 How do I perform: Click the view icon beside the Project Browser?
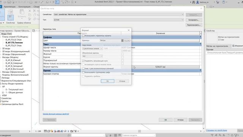pos(34,31)
